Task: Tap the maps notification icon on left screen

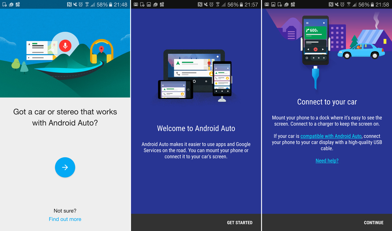Action: pos(18,4)
